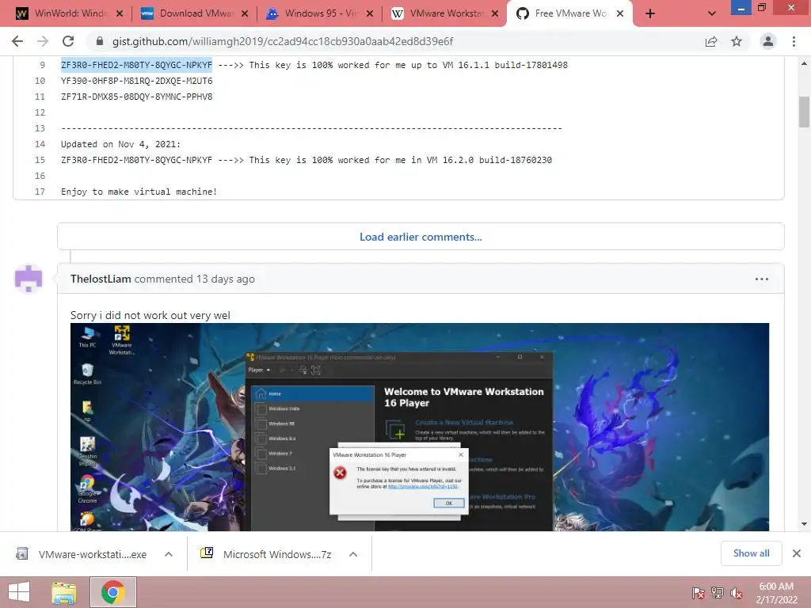Open a new browser tab

point(650,14)
